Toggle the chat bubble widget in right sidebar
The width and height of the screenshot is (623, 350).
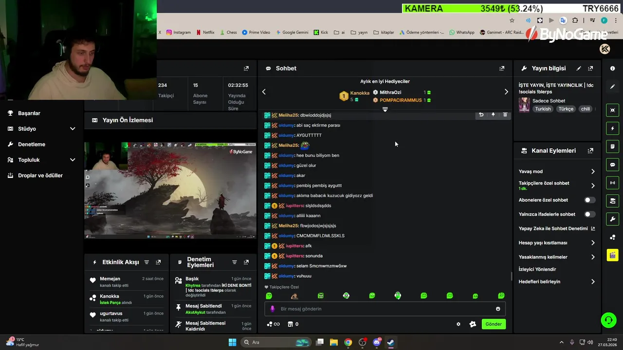(x=612, y=165)
